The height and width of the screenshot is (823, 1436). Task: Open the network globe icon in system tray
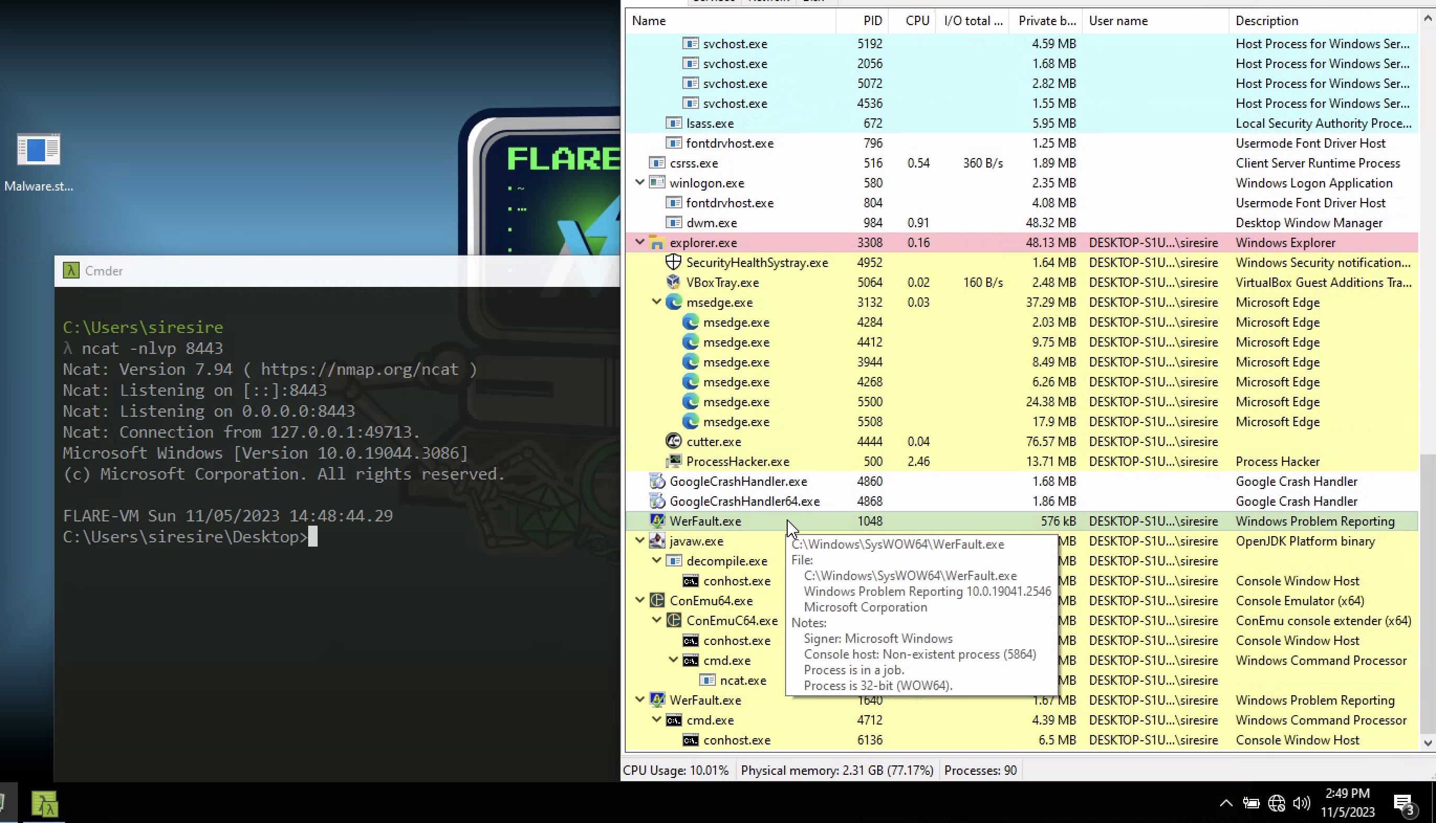coord(1277,803)
